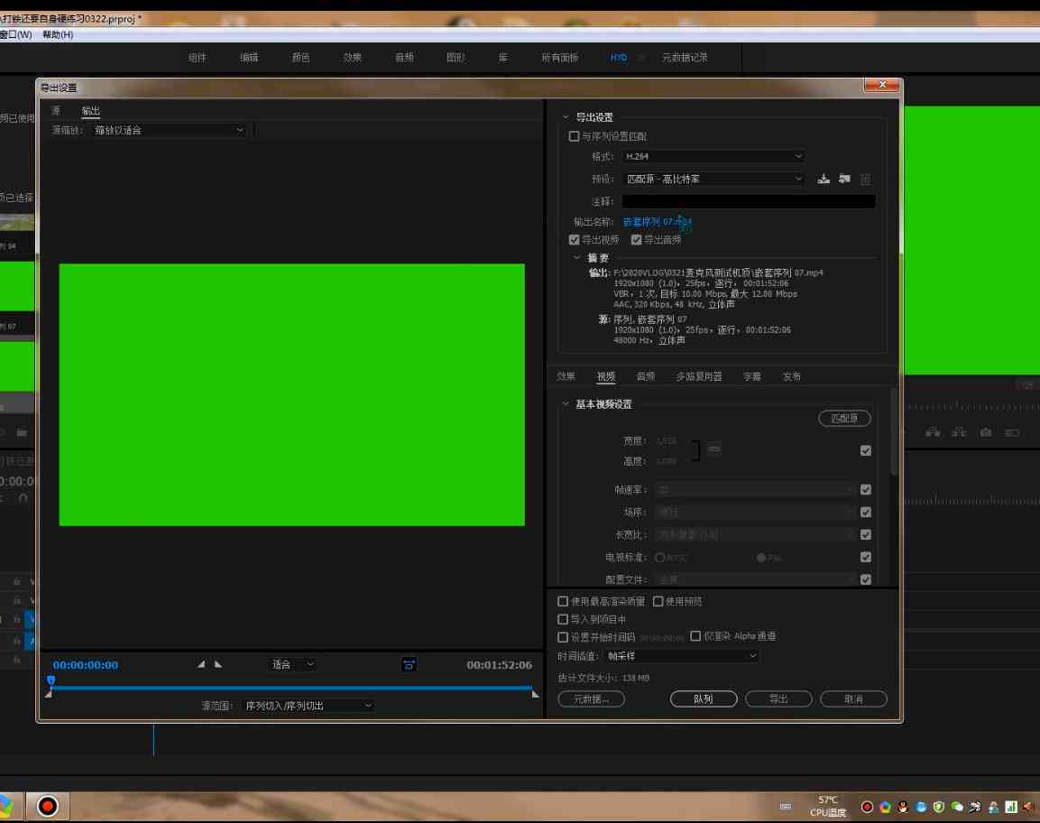
Task: Uncheck the width/height match-source checkbox
Action: [x=866, y=450]
